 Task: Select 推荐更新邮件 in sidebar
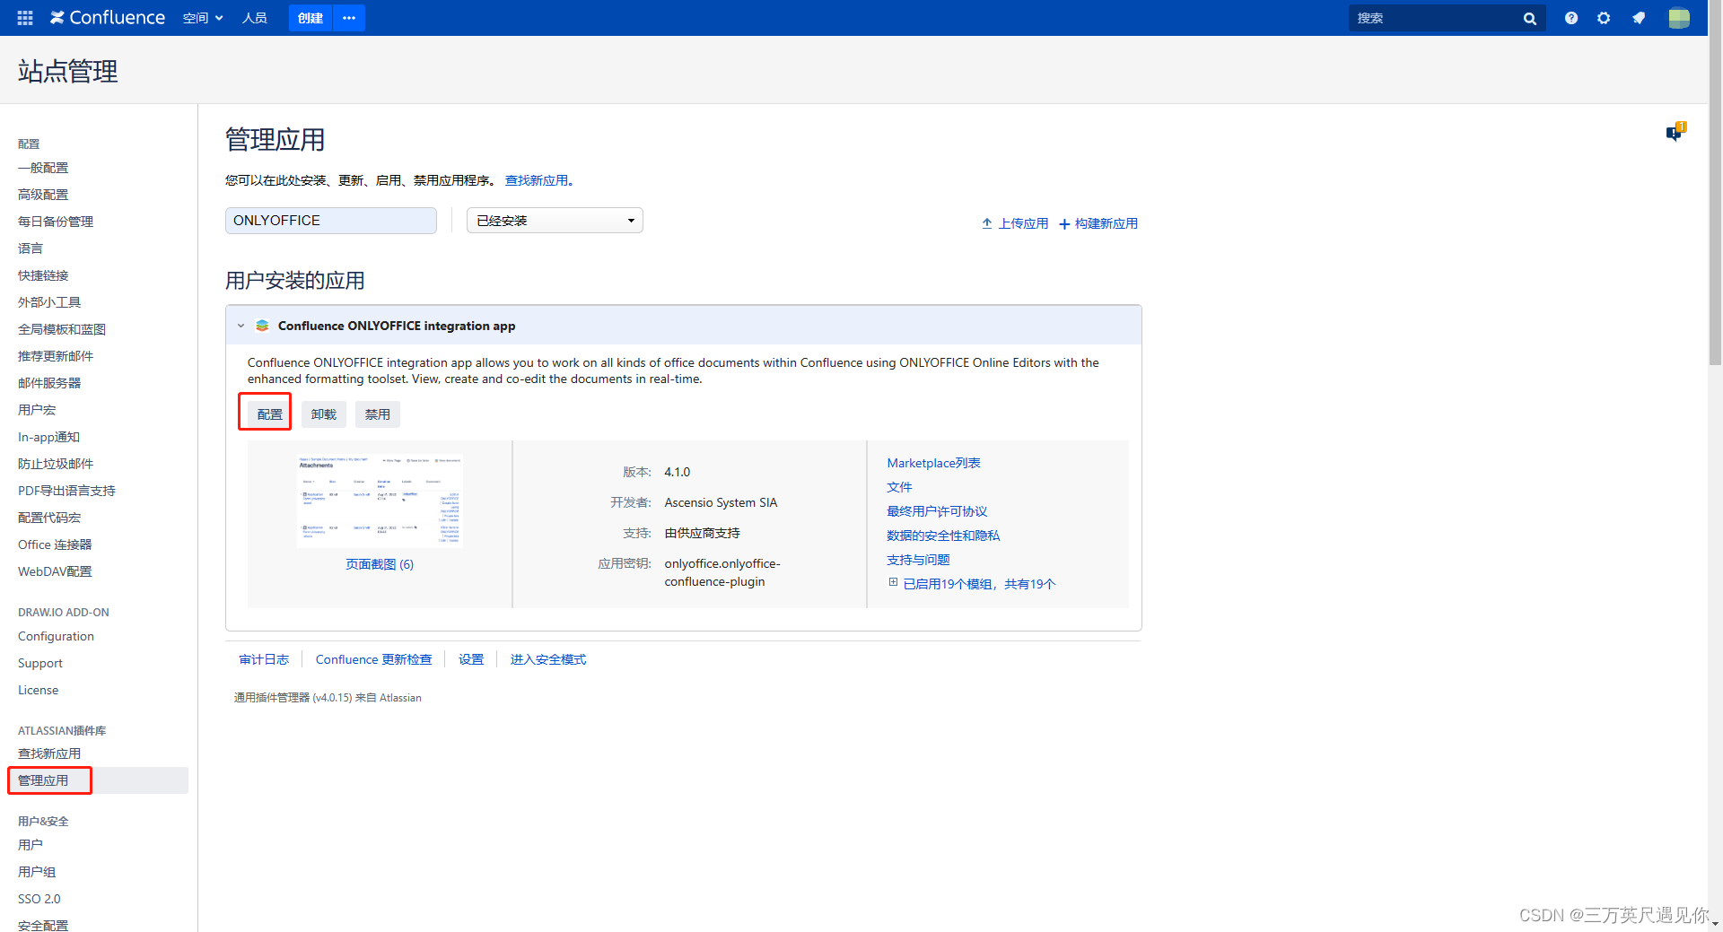[x=56, y=356]
